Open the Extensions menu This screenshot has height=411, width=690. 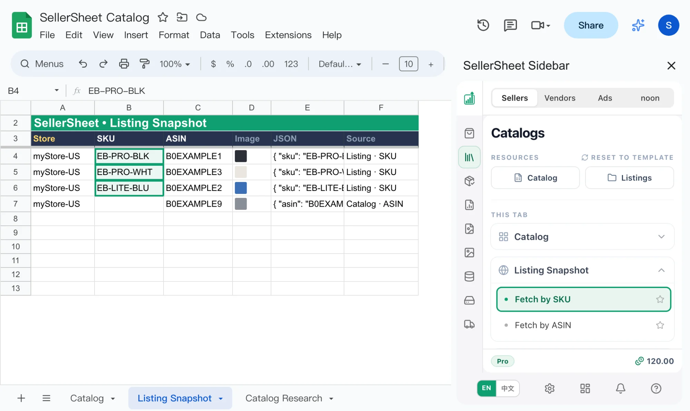(288, 35)
